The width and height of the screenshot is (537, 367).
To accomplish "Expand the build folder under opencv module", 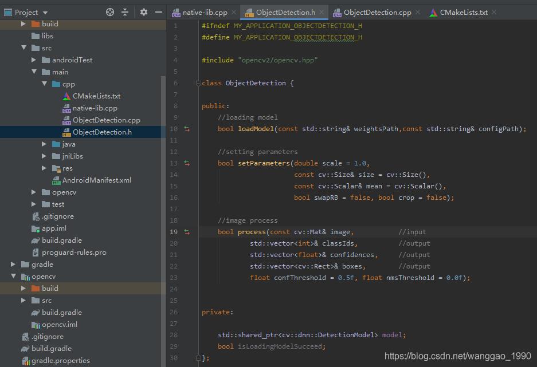I will [23, 289].
